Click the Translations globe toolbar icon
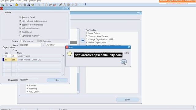This screenshot has height=110, width=196. point(68,5)
